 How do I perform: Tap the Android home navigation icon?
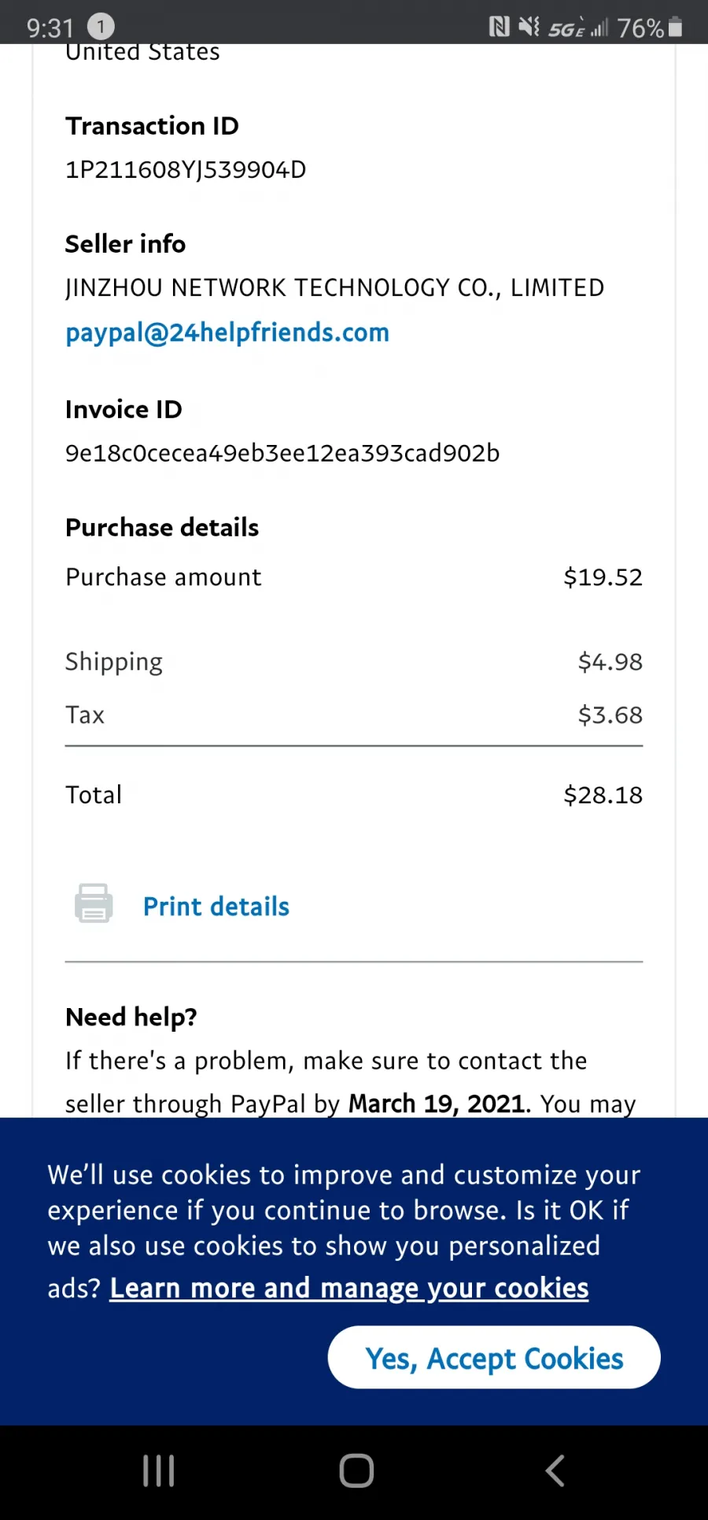point(356,1470)
